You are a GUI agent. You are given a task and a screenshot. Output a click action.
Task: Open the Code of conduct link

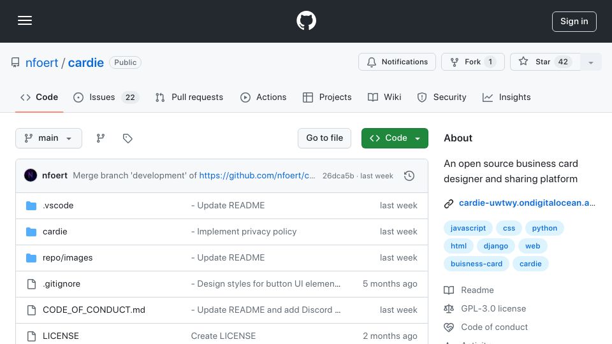(494, 327)
